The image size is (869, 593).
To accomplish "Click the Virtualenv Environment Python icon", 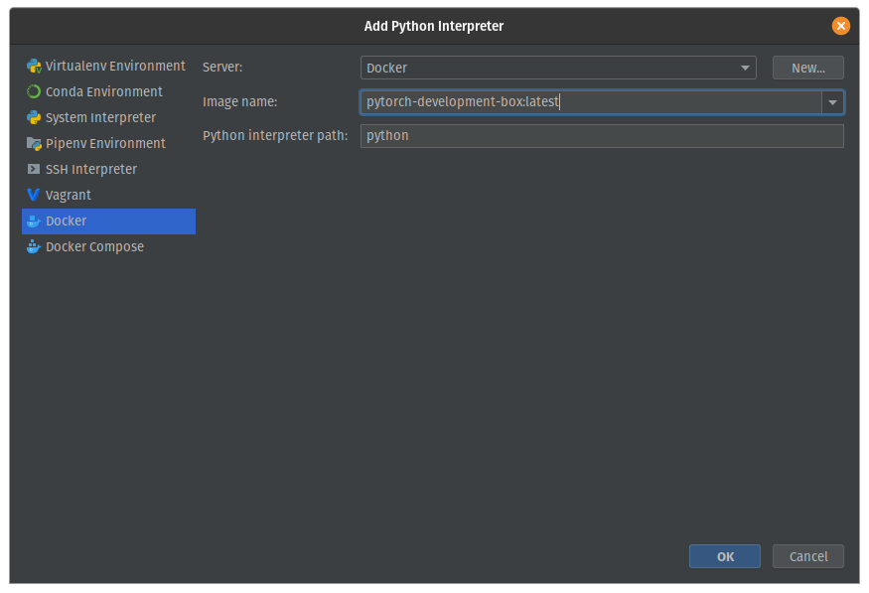I will point(34,67).
